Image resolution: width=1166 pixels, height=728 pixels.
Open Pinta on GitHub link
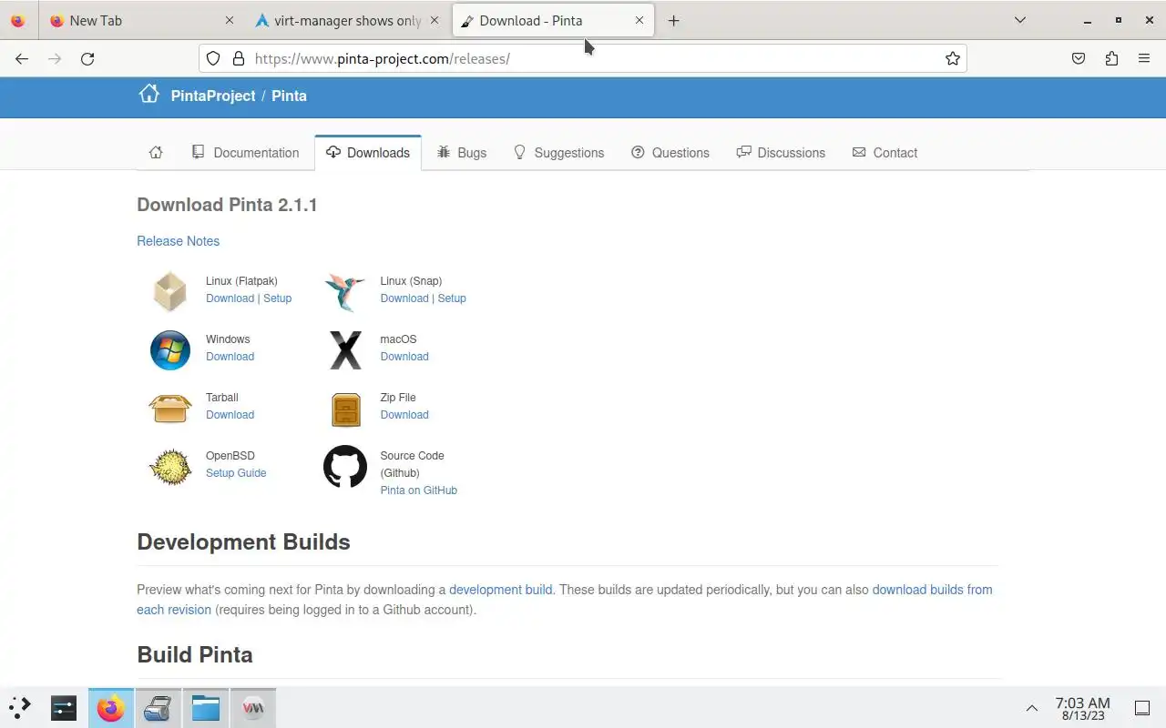pos(419,490)
